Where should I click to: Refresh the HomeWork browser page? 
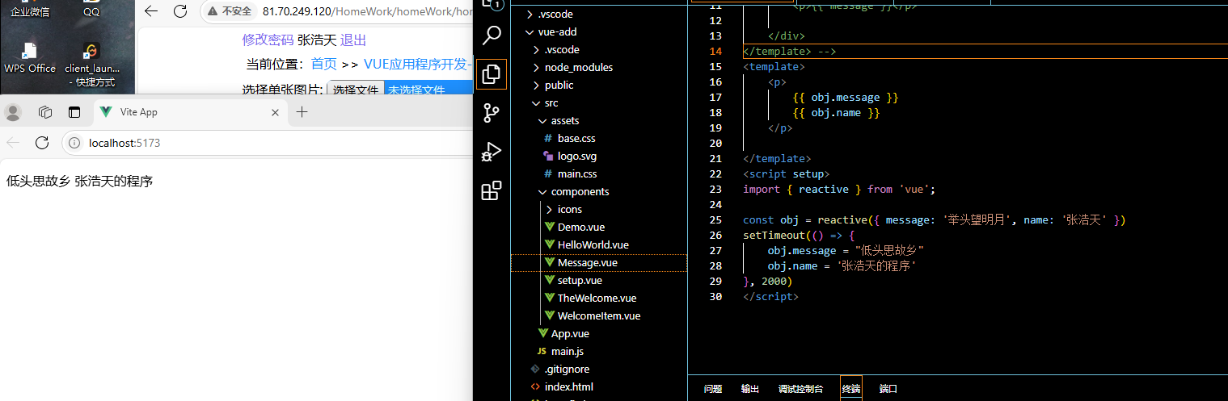click(x=180, y=11)
